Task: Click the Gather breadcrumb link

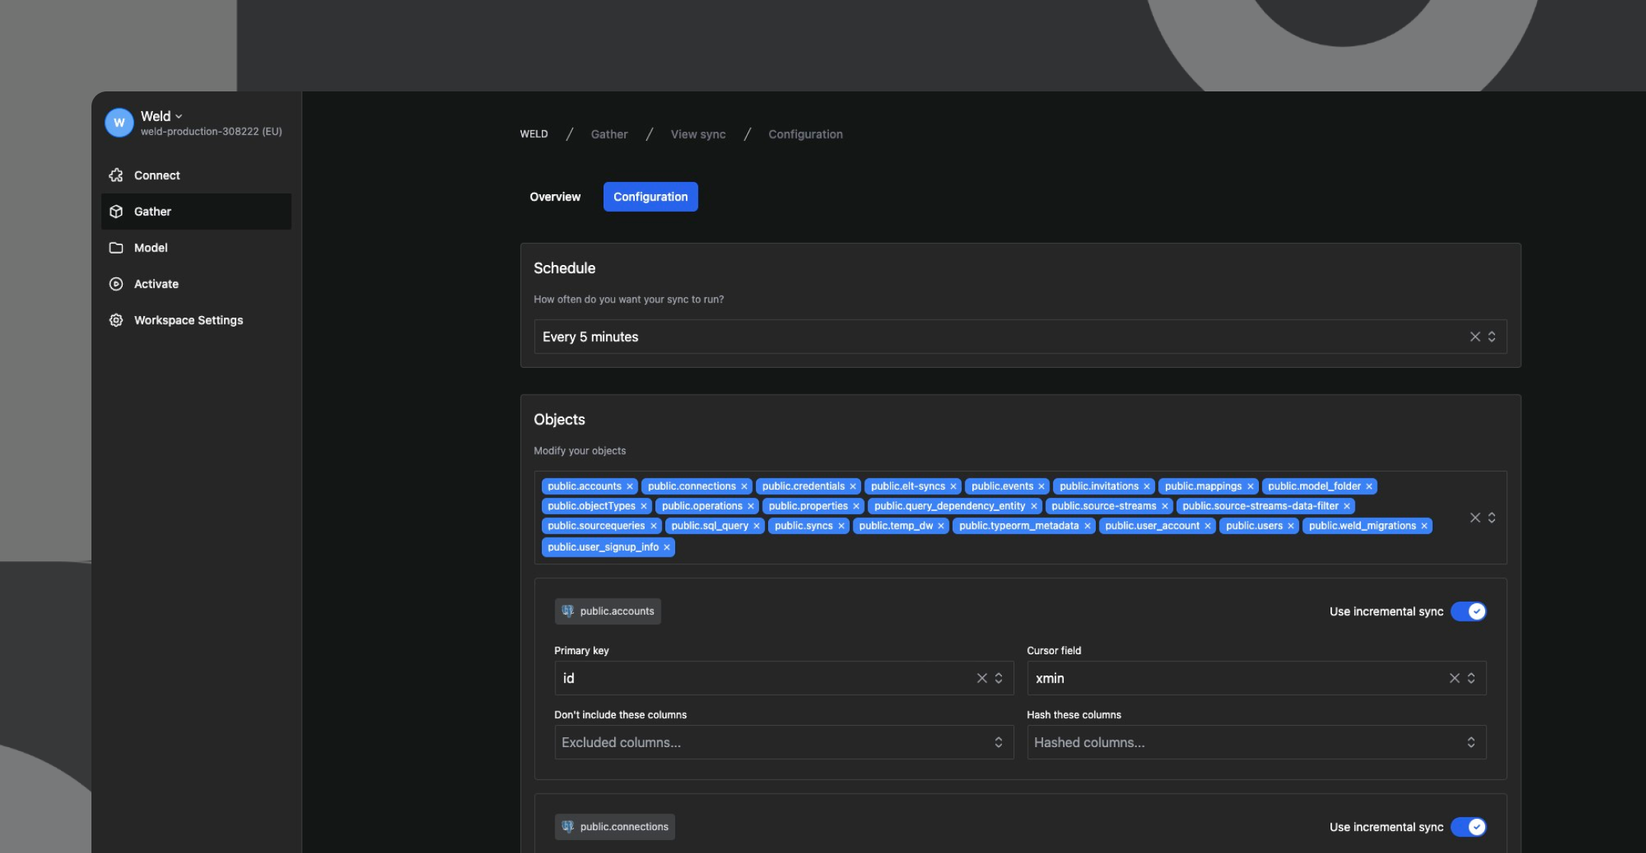Action: [x=609, y=134]
